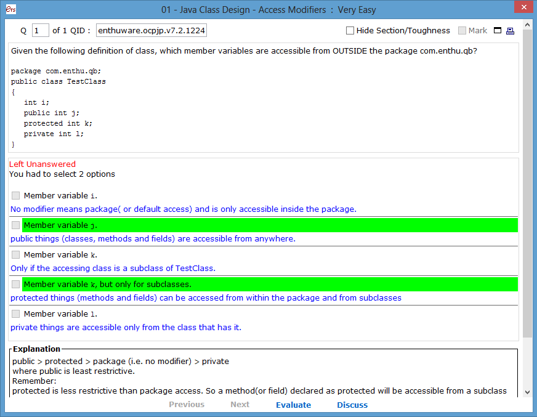Image resolution: width=537 pixels, height=417 pixels.
Task: Check 'Member variable k, but only for subclasses'
Action: [16, 285]
